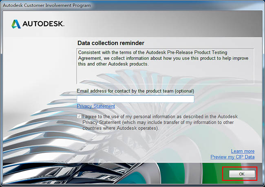Open the Preview my CIP Data link
Viewport: 265px width, 187px height.
pyautogui.click(x=232, y=157)
